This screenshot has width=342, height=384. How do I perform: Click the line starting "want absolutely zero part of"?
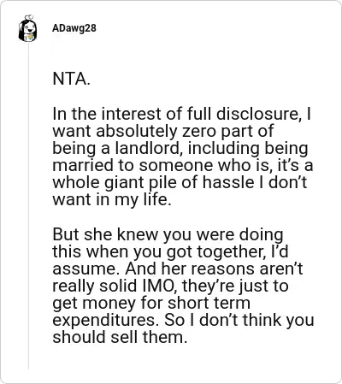pyautogui.click(x=163, y=132)
